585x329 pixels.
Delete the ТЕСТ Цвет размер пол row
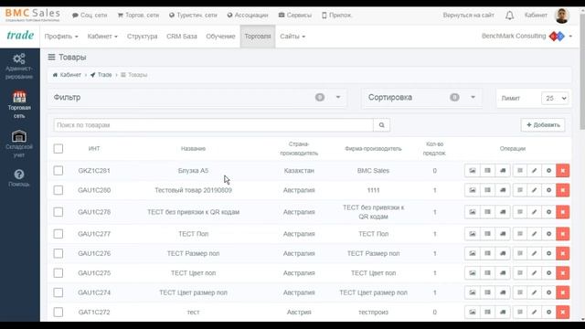pos(563,292)
